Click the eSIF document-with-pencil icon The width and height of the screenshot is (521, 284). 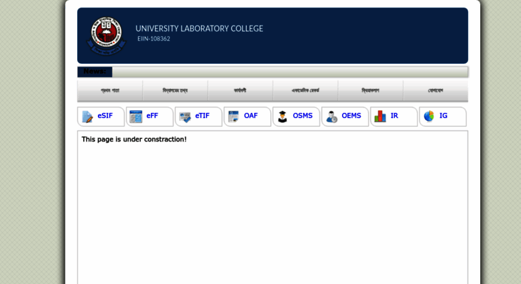87,117
